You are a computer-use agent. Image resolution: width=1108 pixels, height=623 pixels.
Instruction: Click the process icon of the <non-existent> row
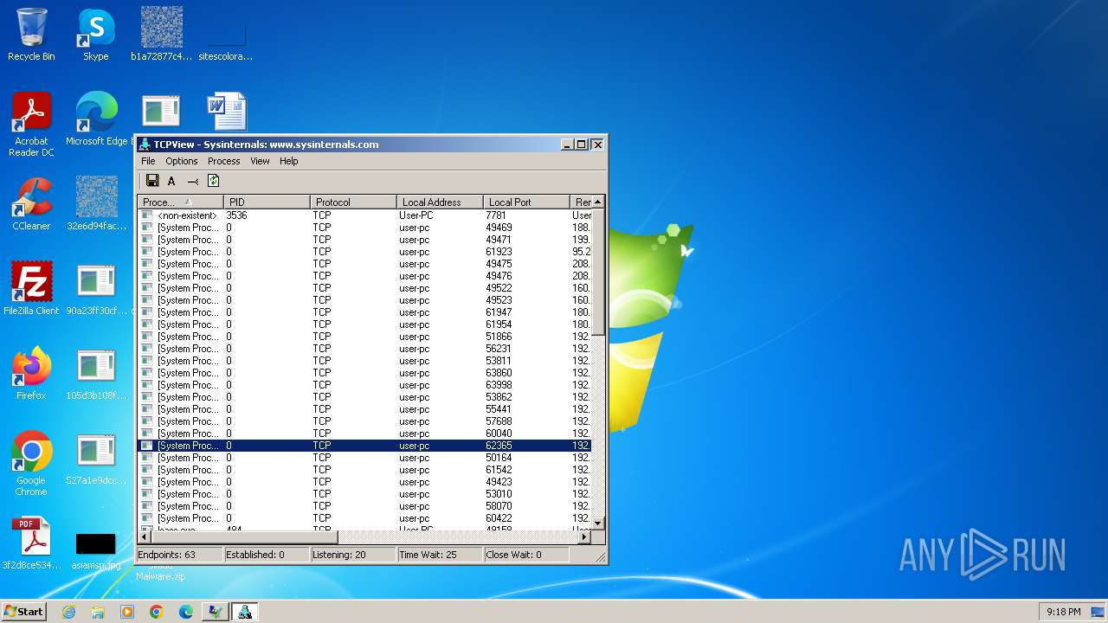[x=146, y=215]
